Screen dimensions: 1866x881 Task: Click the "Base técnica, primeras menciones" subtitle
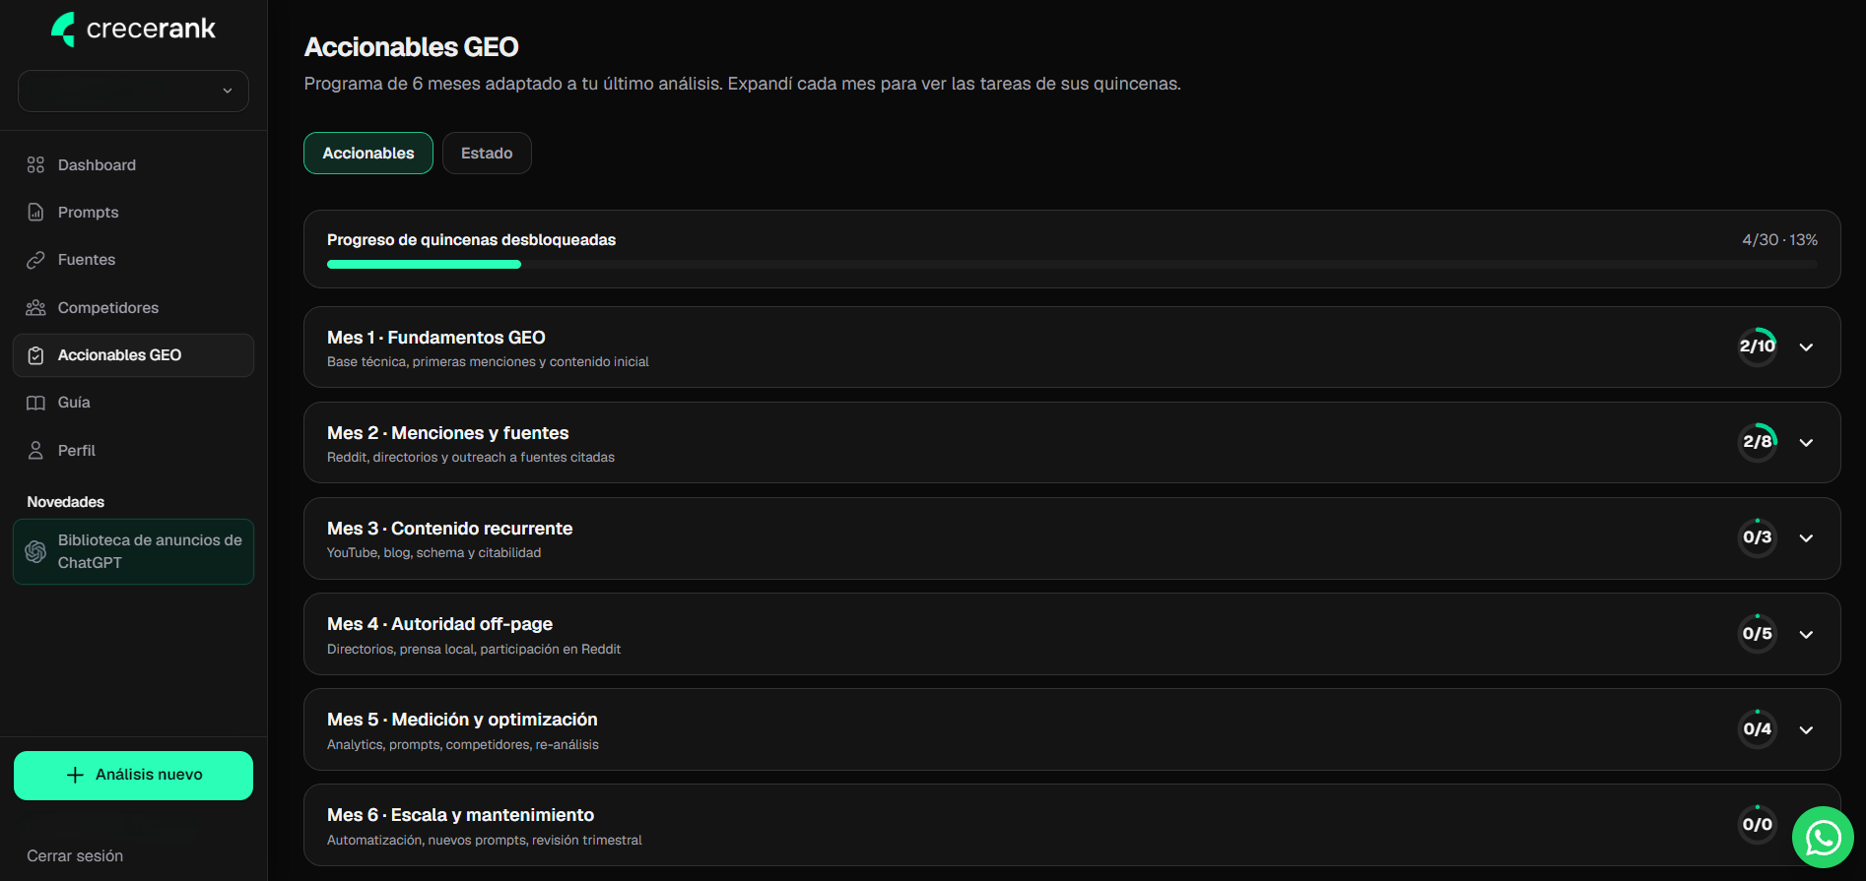[488, 361]
